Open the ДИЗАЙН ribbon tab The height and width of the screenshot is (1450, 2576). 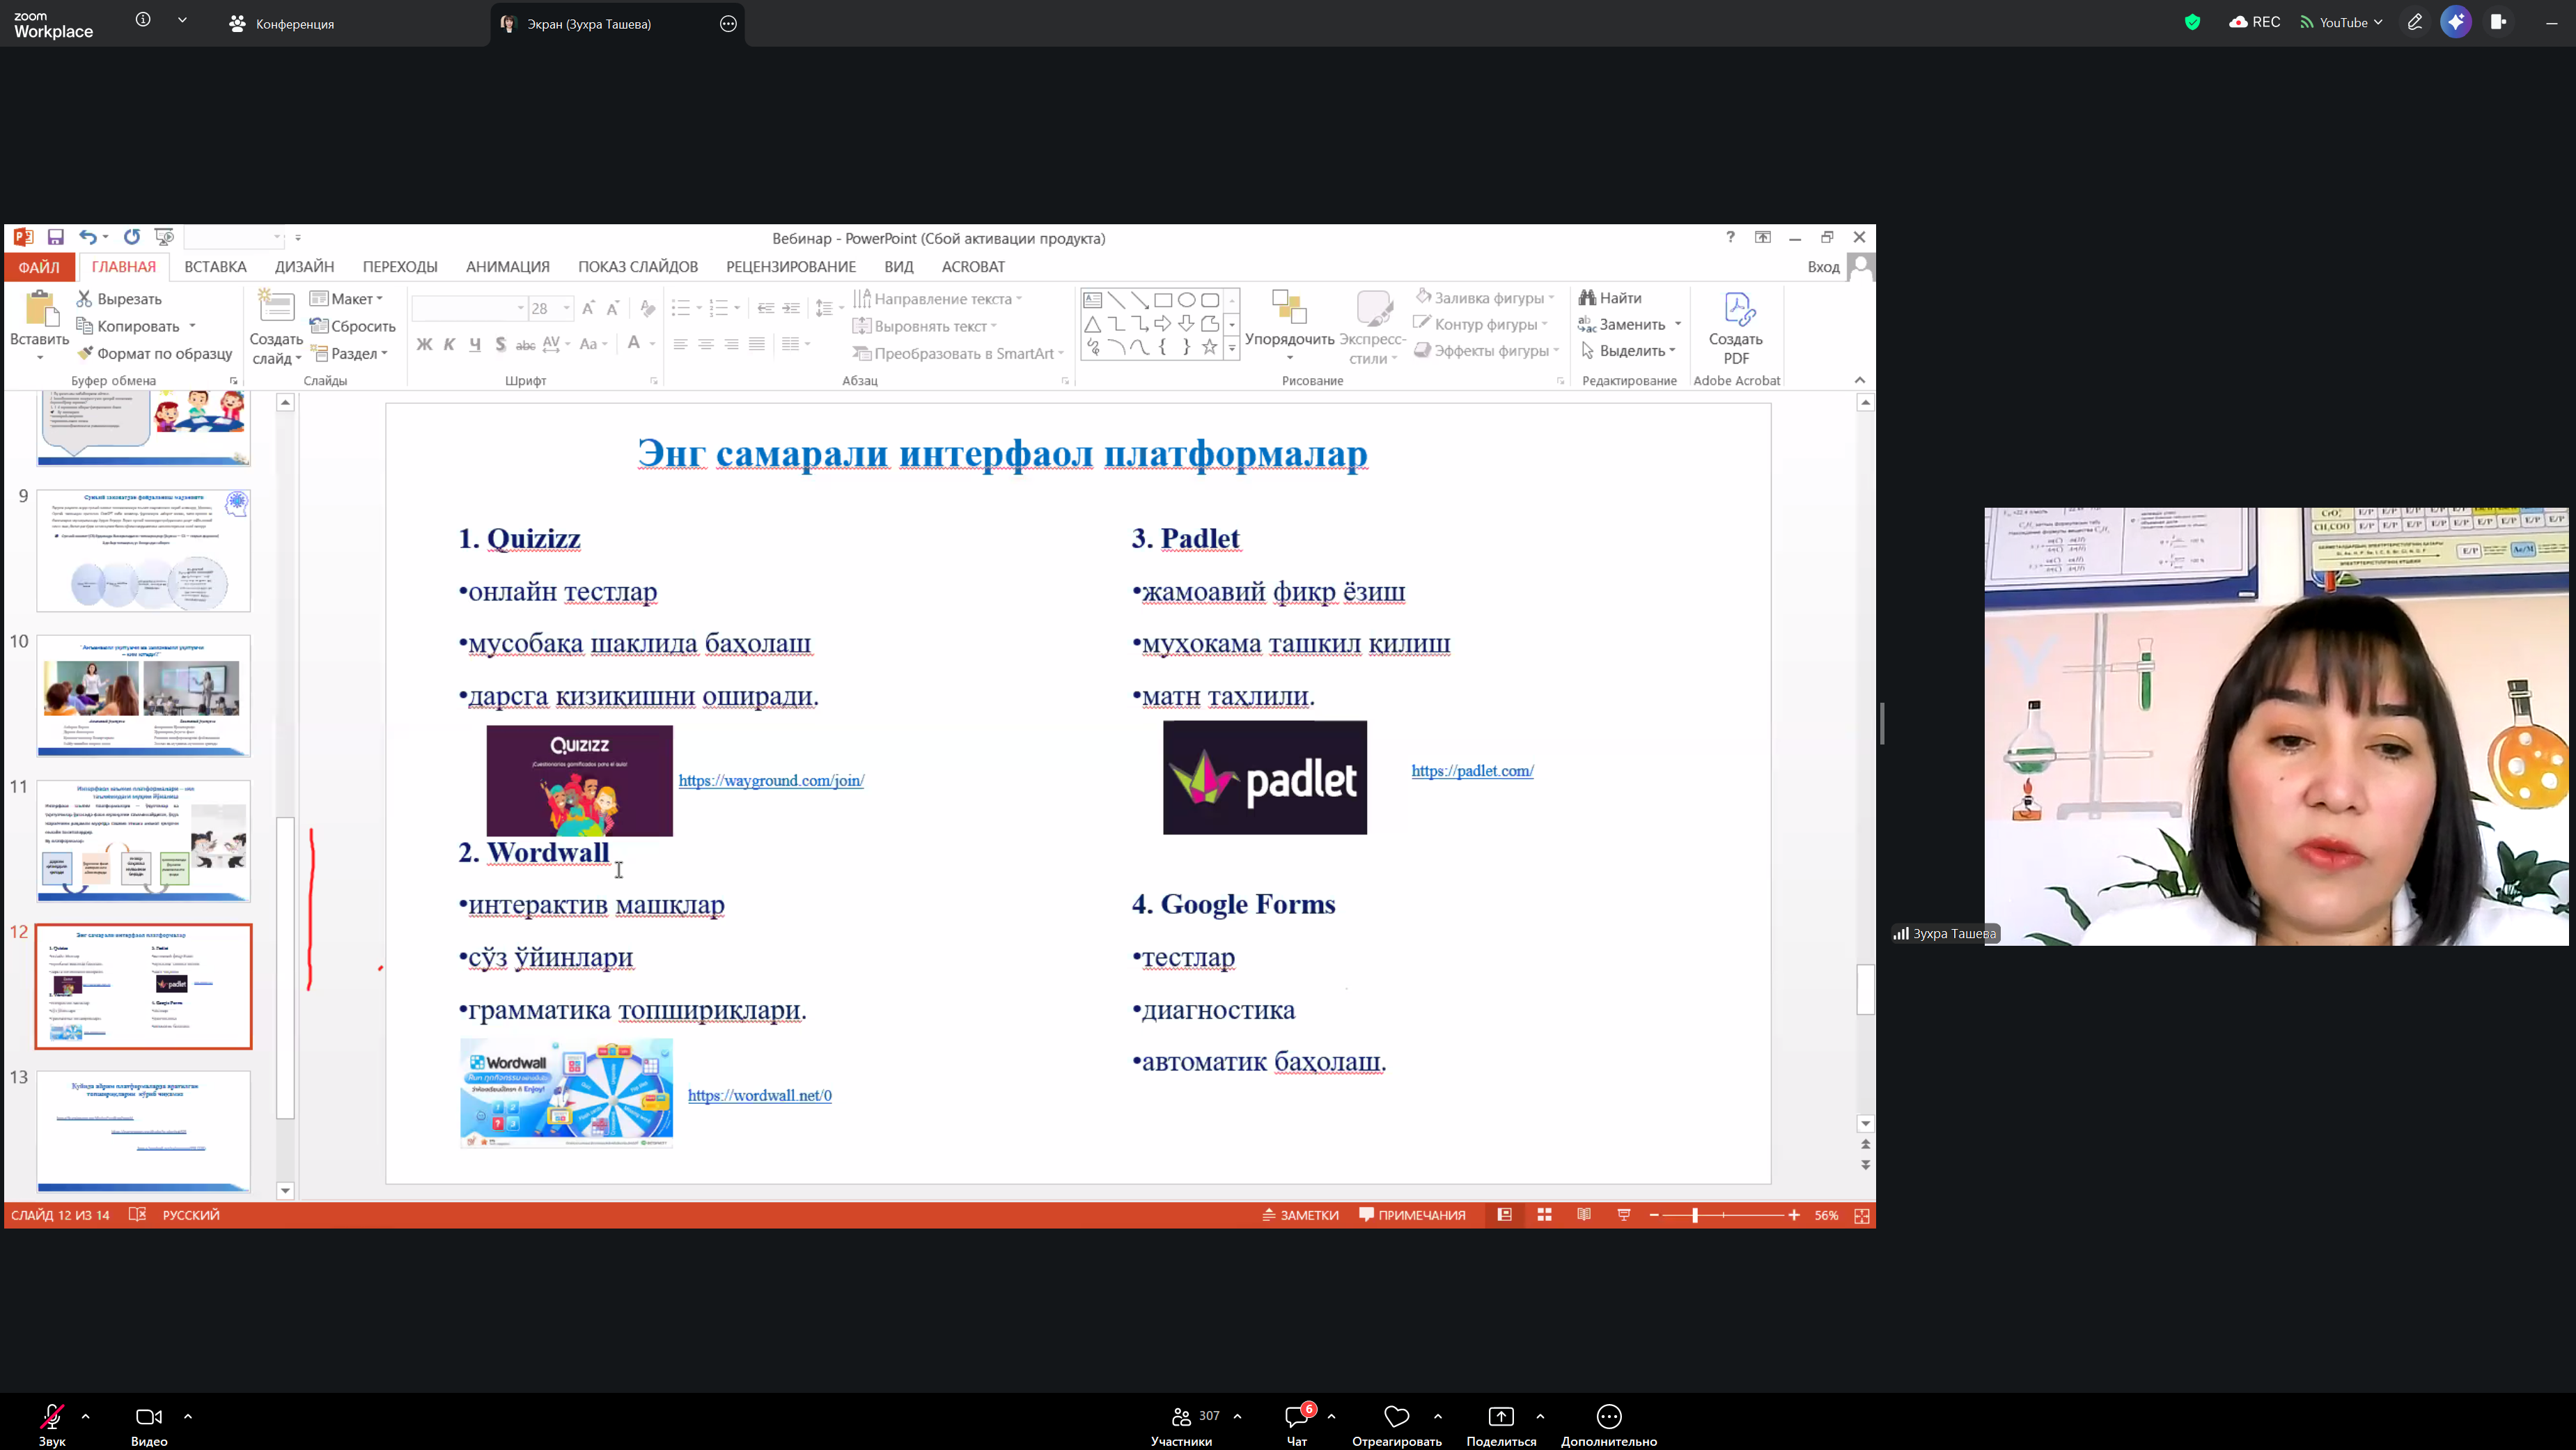pyautogui.click(x=304, y=267)
